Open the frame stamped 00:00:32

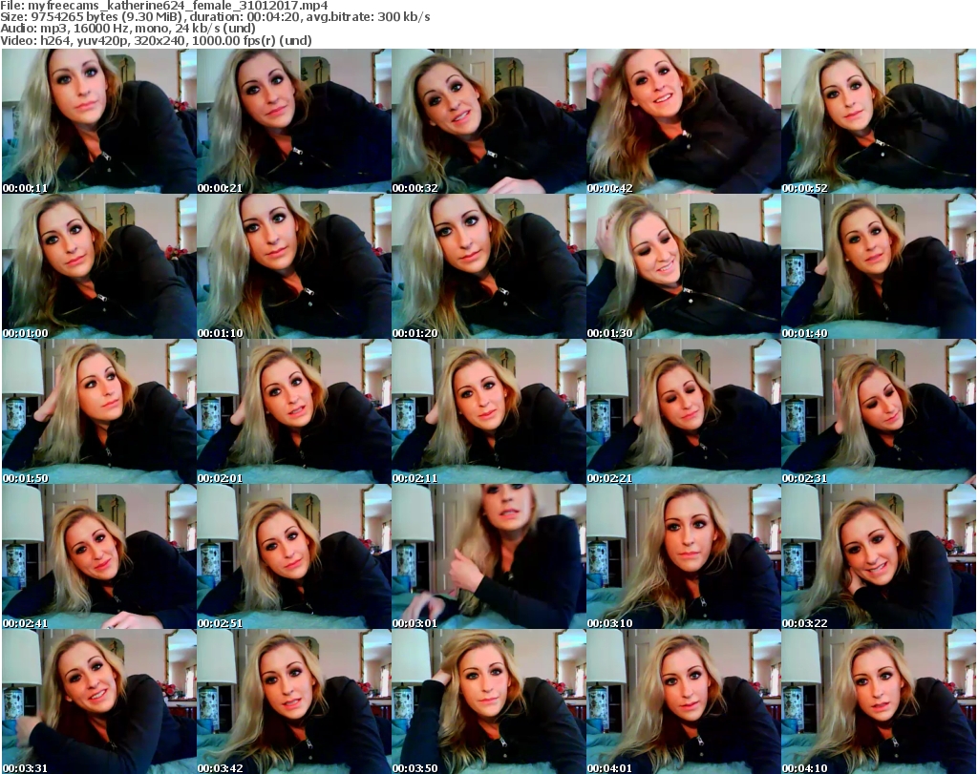point(489,121)
